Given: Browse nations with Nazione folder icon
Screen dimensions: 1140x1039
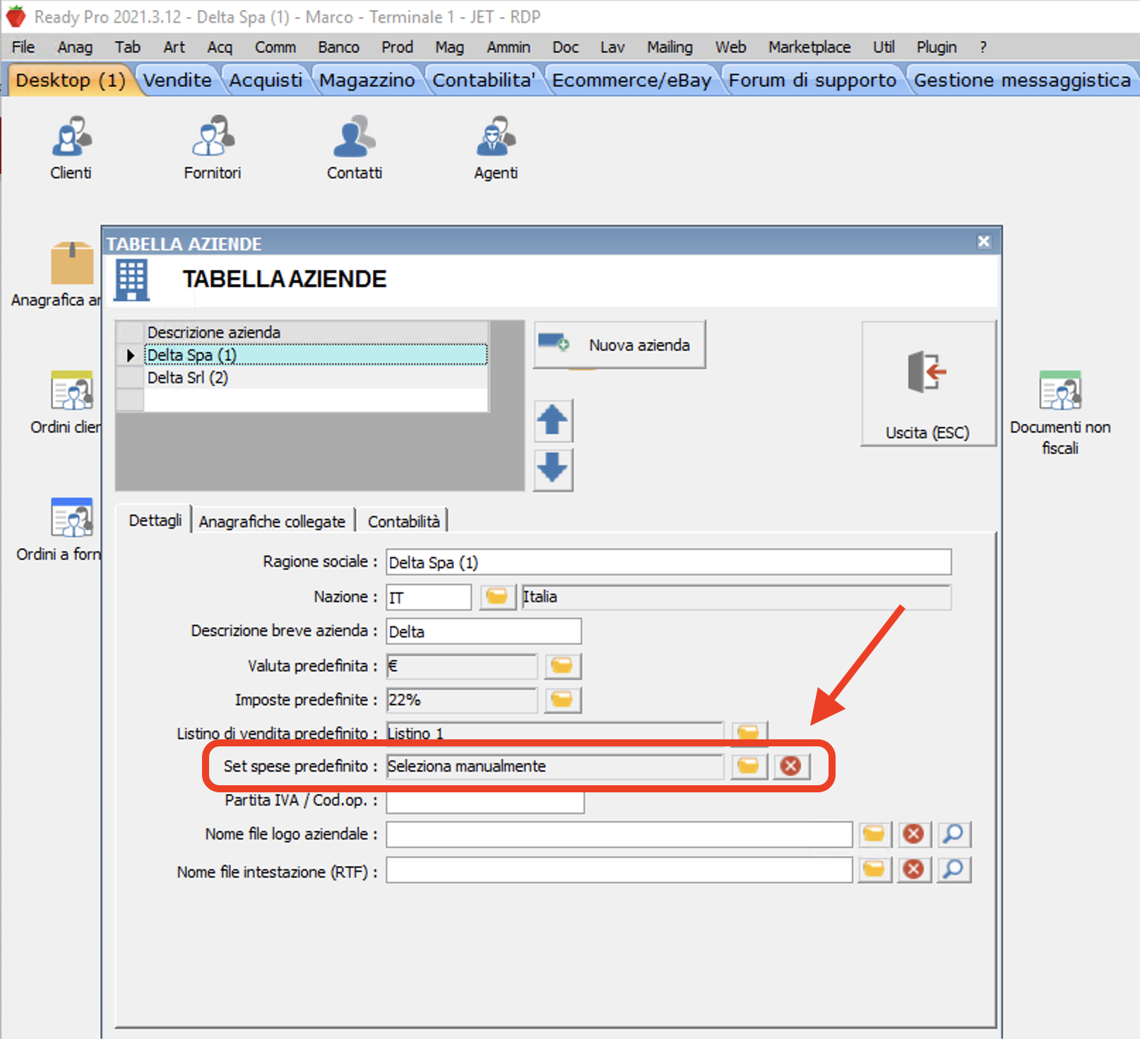Looking at the screenshot, I should pos(497,597).
